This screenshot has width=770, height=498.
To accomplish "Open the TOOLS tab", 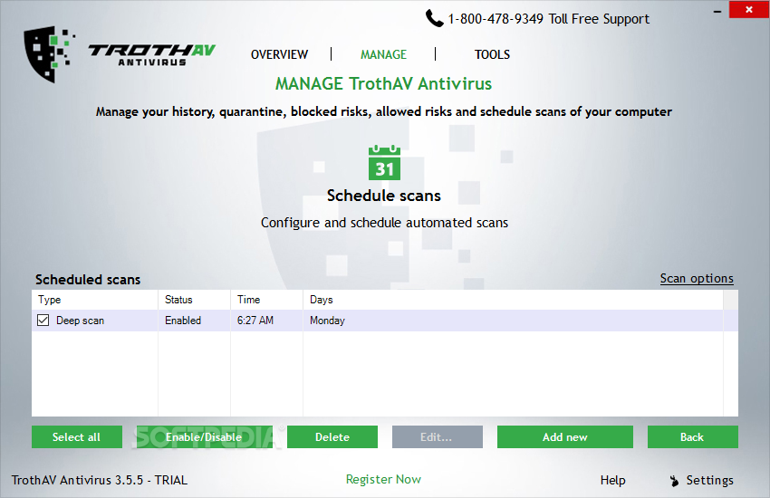I will click(x=492, y=54).
